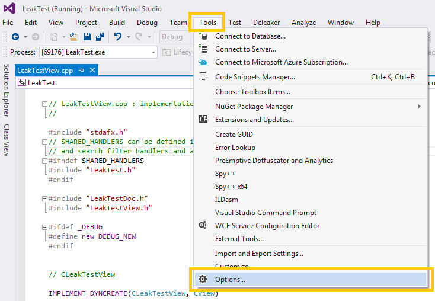Collapse the LeakTestView.cpp header comment block
This screenshot has height=301, width=435.
coord(44,104)
